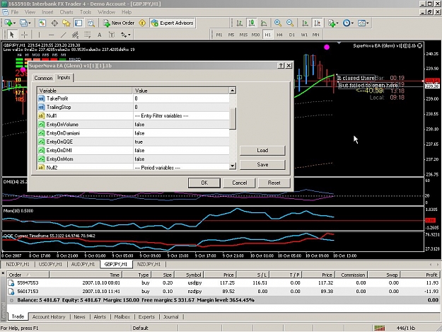This screenshot has width=442, height=332.
Task: Toggle chart Auto Scroll
Action: 305,23
